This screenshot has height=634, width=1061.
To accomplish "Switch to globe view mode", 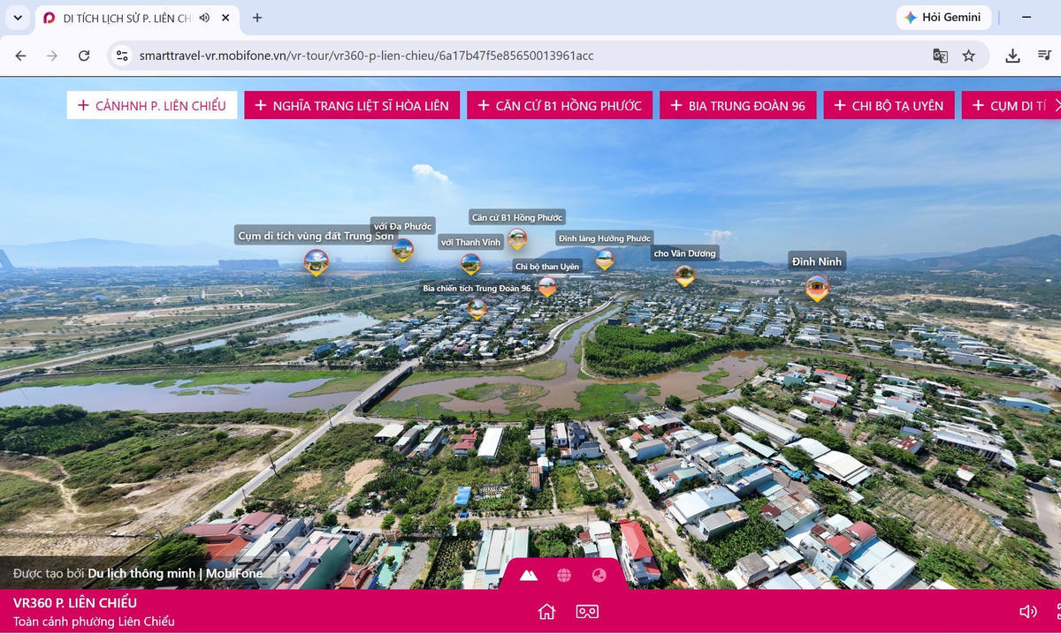I will pyautogui.click(x=564, y=575).
